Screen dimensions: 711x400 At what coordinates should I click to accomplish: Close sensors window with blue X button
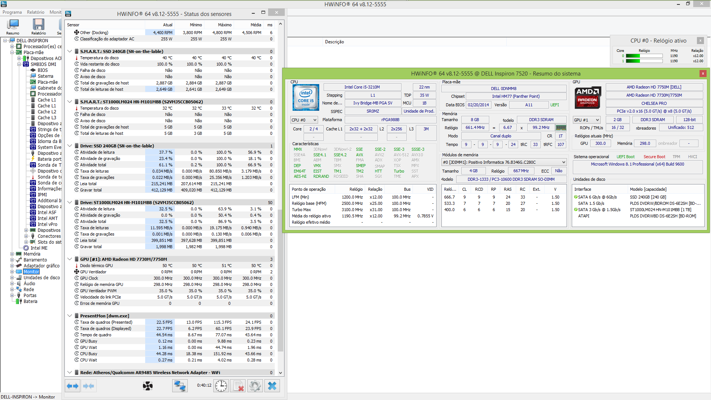272,386
